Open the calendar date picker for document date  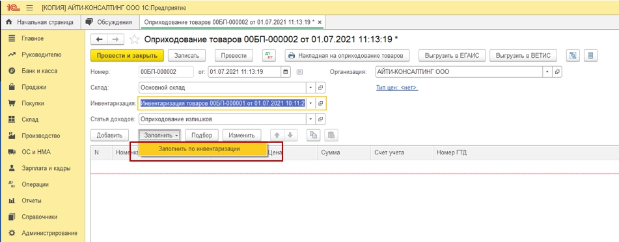[286, 72]
